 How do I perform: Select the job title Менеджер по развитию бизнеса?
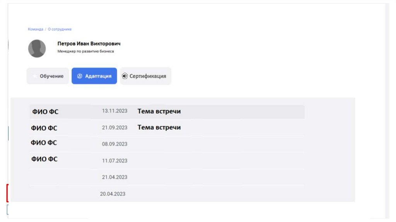point(85,51)
